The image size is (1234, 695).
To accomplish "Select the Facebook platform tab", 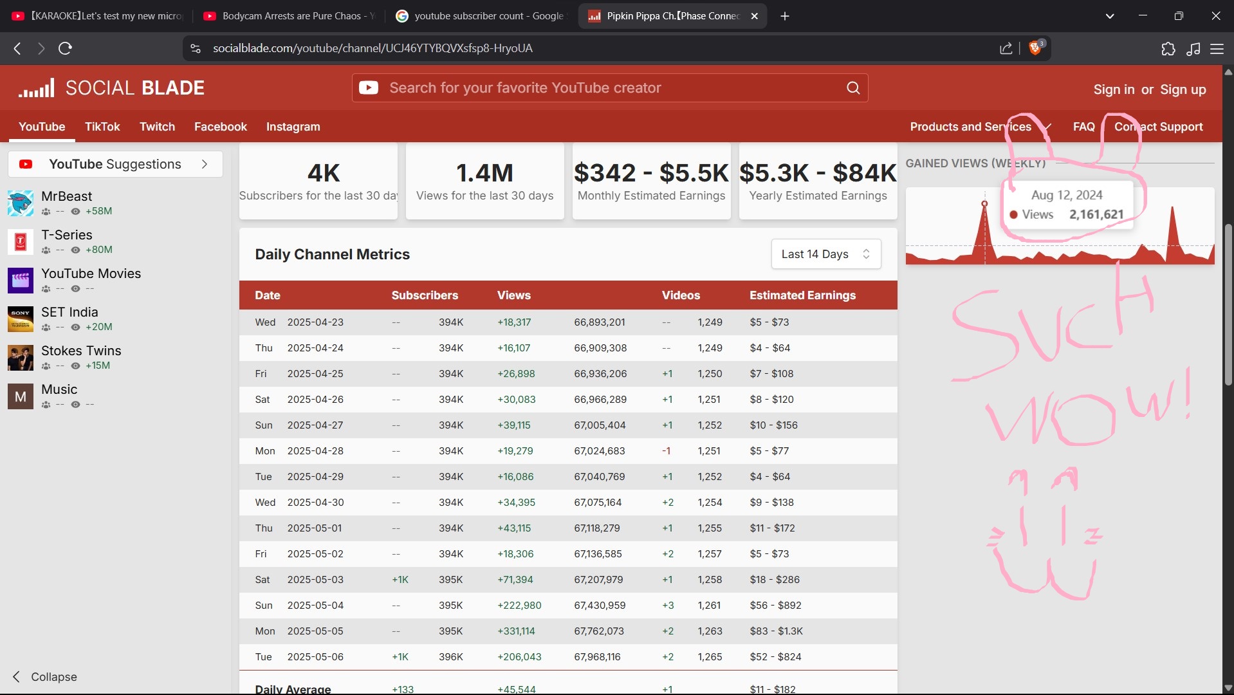I will 220,127.
